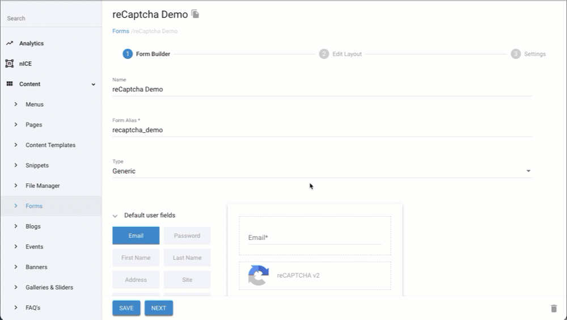Image resolution: width=567 pixels, height=320 pixels.
Task: Add the Site field button
Action: pos(187,280)
